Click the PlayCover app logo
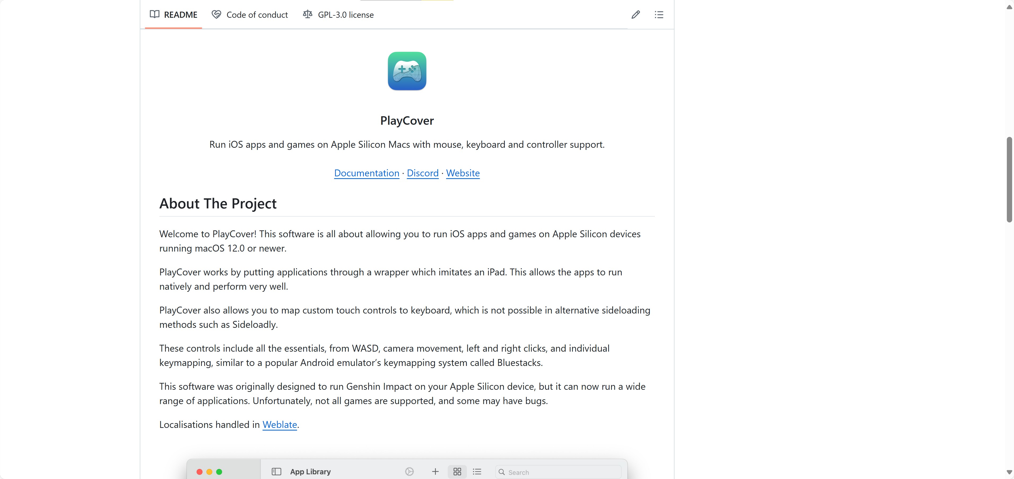This screenshot has height=479, width=1014. [x=407, y=71]
